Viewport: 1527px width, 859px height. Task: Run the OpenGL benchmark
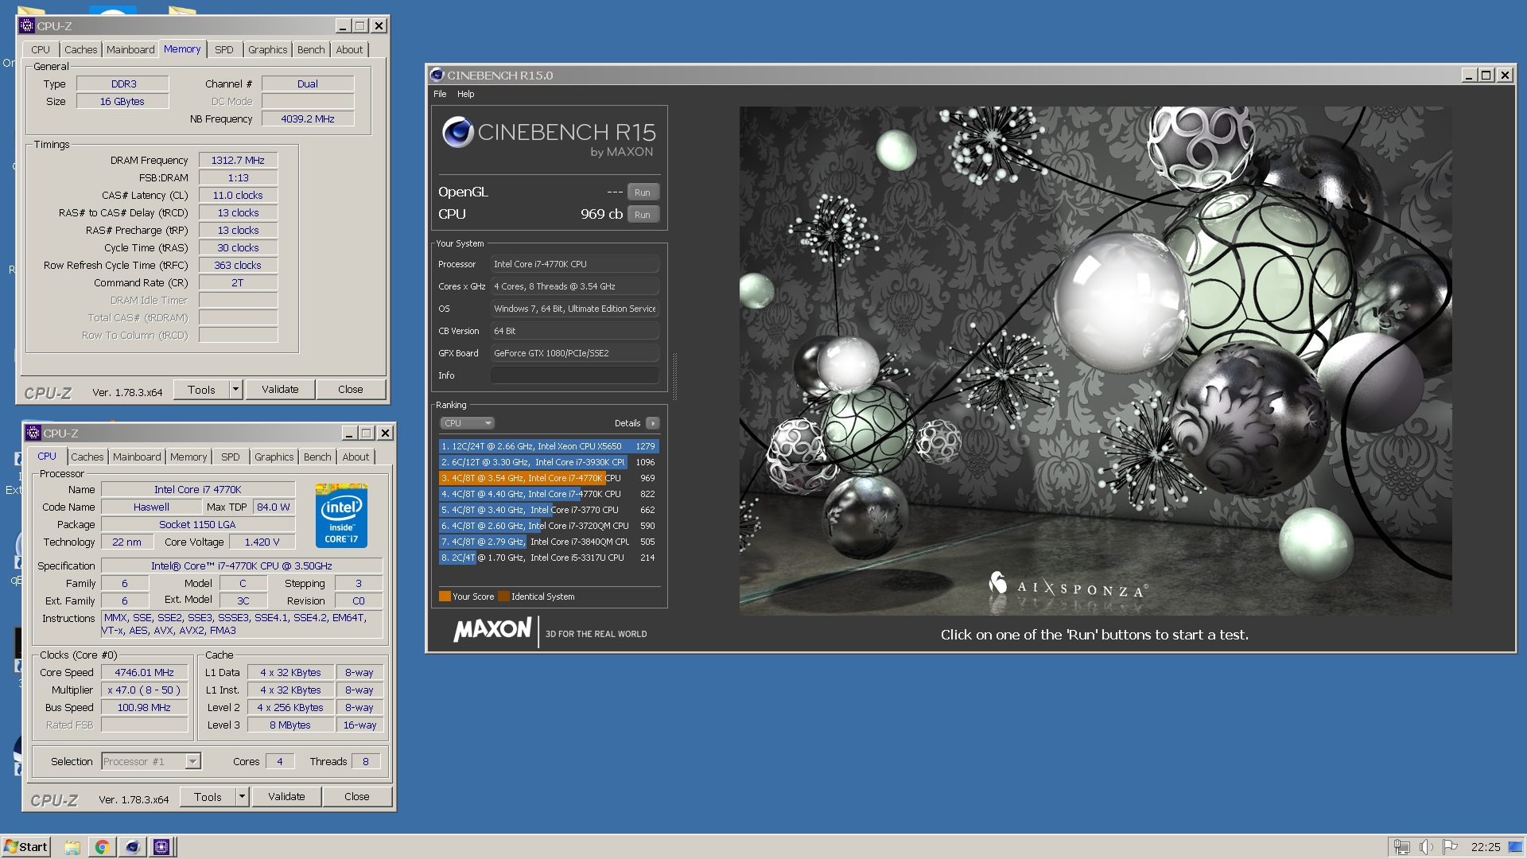click(x=643, y=192)
